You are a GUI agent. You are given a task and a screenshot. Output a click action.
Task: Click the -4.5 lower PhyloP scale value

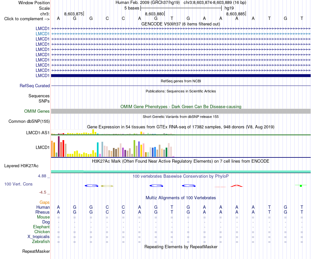[43, 192]
